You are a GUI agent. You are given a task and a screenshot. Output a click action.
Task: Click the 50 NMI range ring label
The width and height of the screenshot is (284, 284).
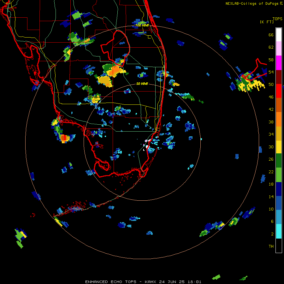click(x=142, y=84)
